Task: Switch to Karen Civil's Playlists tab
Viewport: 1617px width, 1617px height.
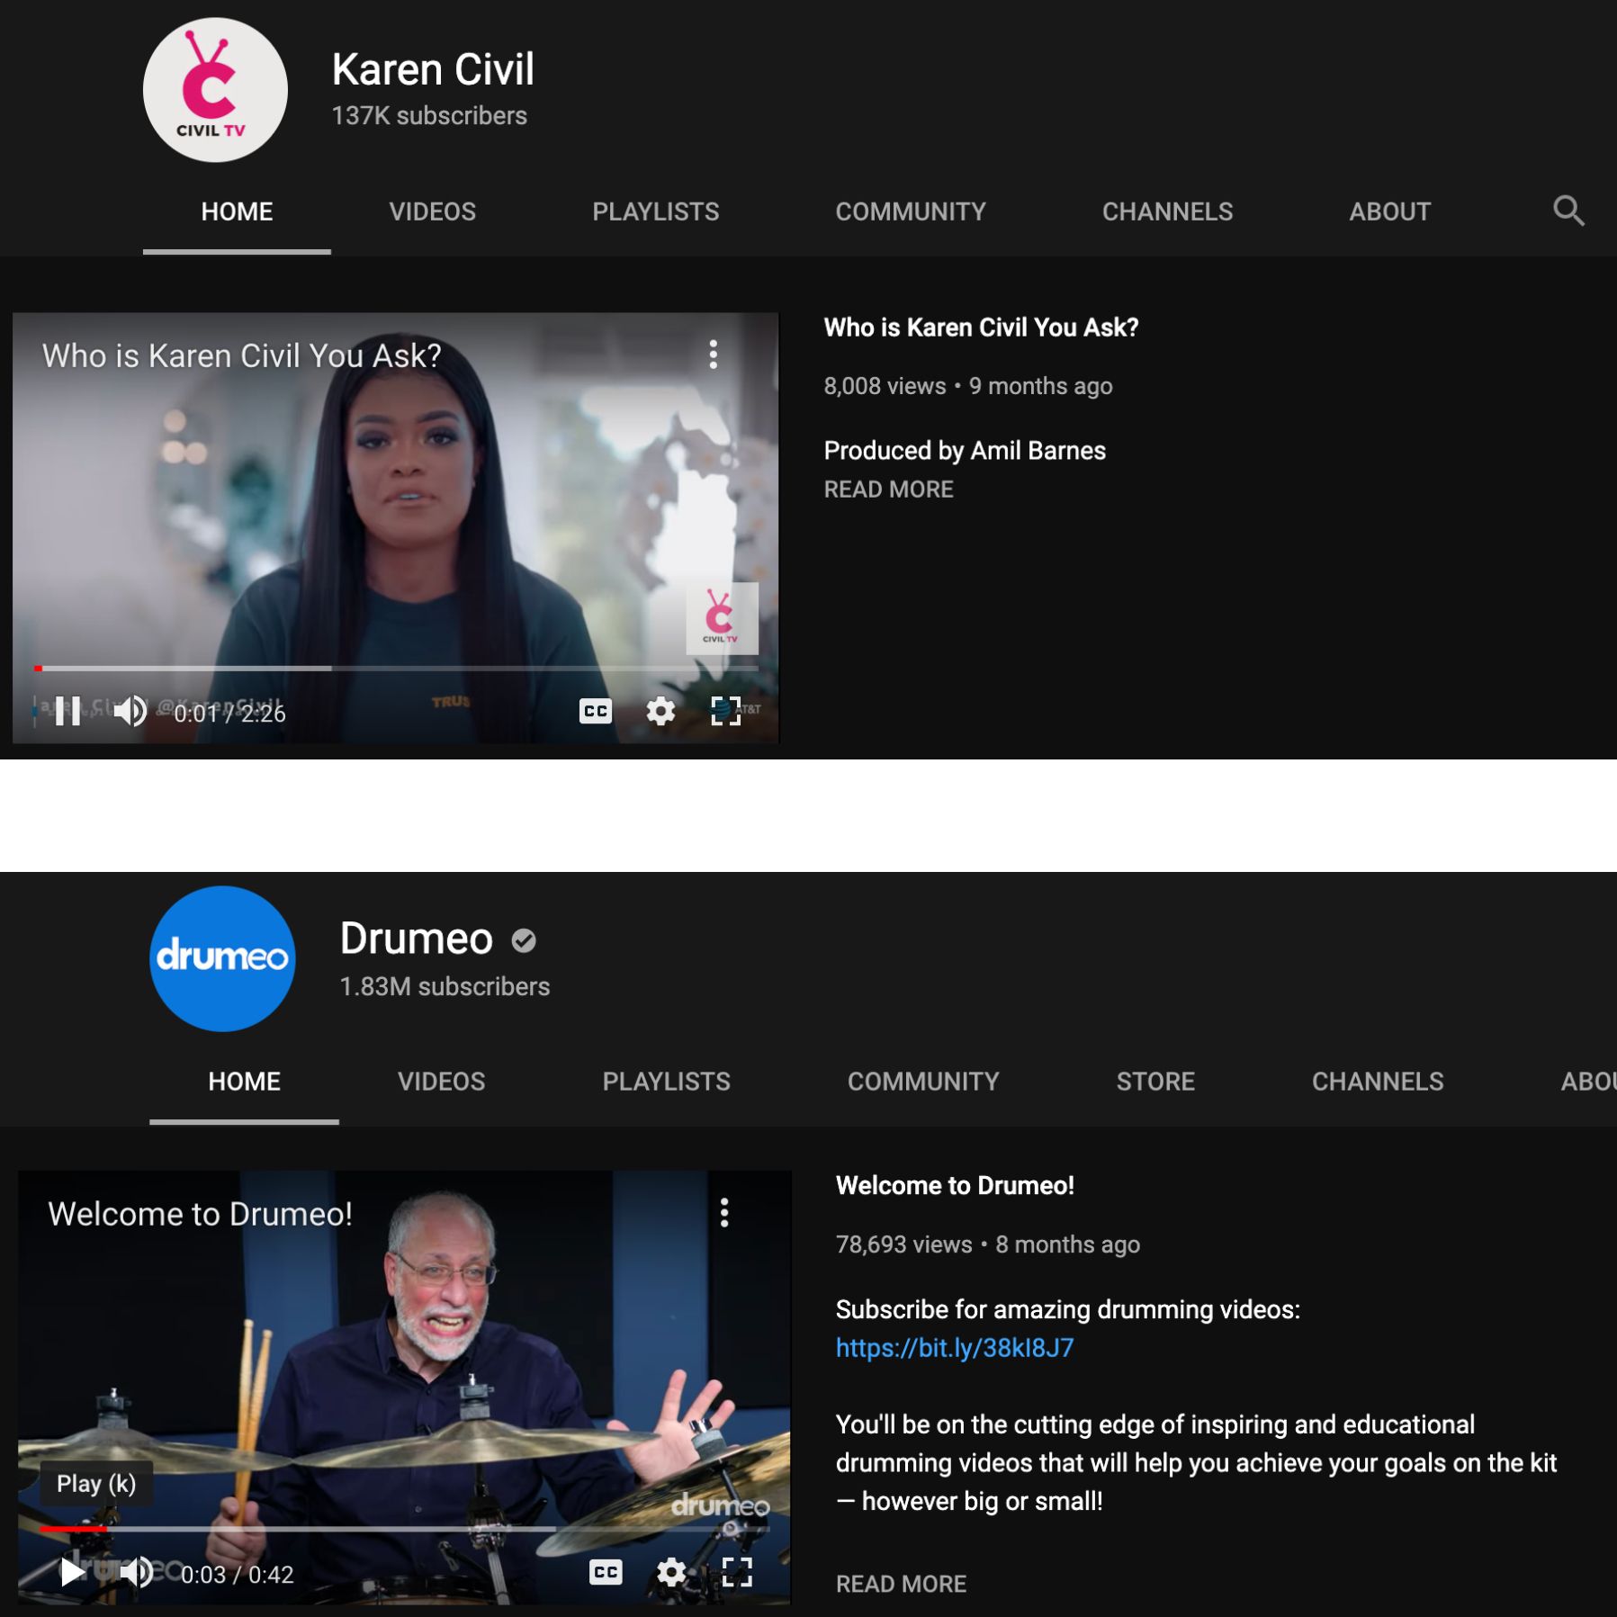Action: (655, 211)
